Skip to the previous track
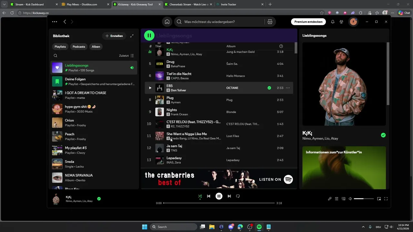This screenshot has width=413, height=232. pos(208,196)
